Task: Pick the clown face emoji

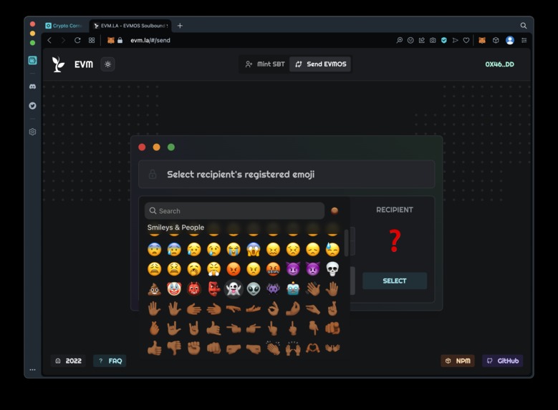Action: coord(174,289)
